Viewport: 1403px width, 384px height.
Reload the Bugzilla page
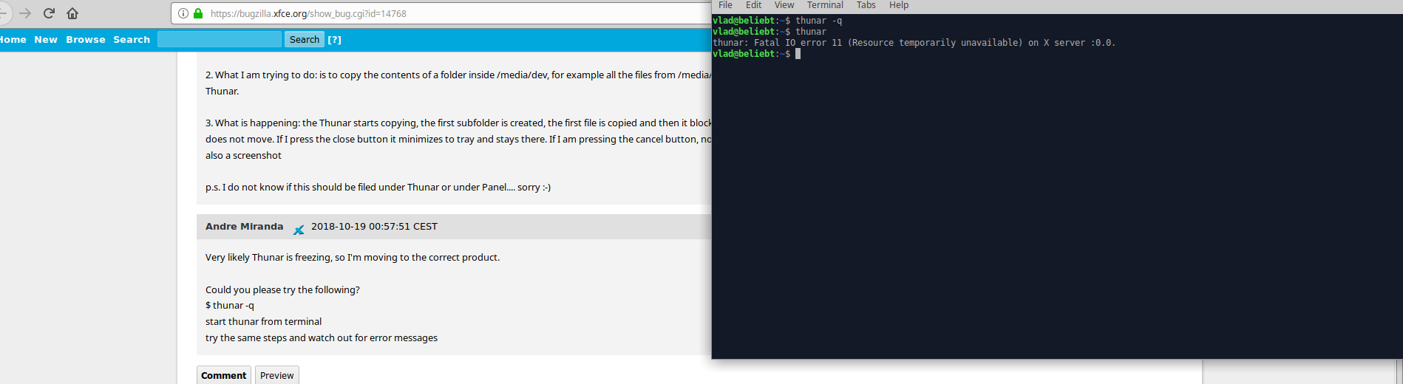pyautogui.click(x=49, y=13)
